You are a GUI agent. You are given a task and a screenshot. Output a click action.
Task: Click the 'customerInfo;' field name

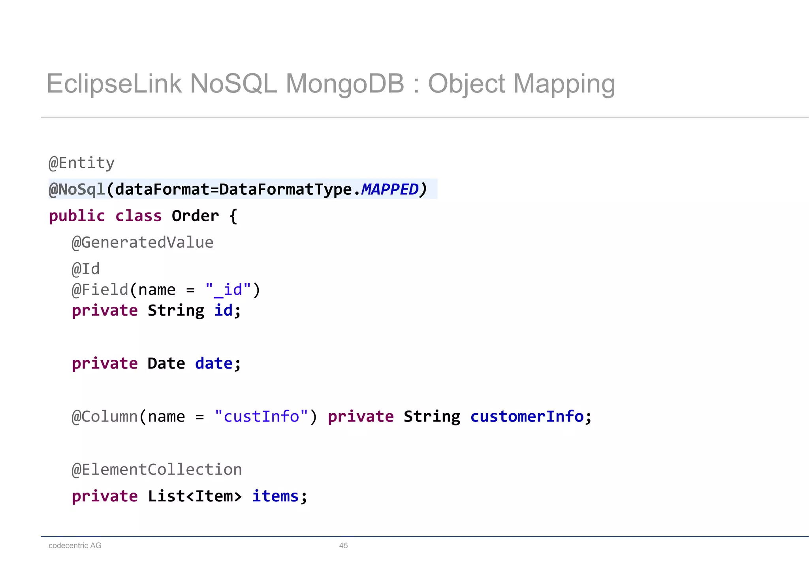tap(531, 417)
